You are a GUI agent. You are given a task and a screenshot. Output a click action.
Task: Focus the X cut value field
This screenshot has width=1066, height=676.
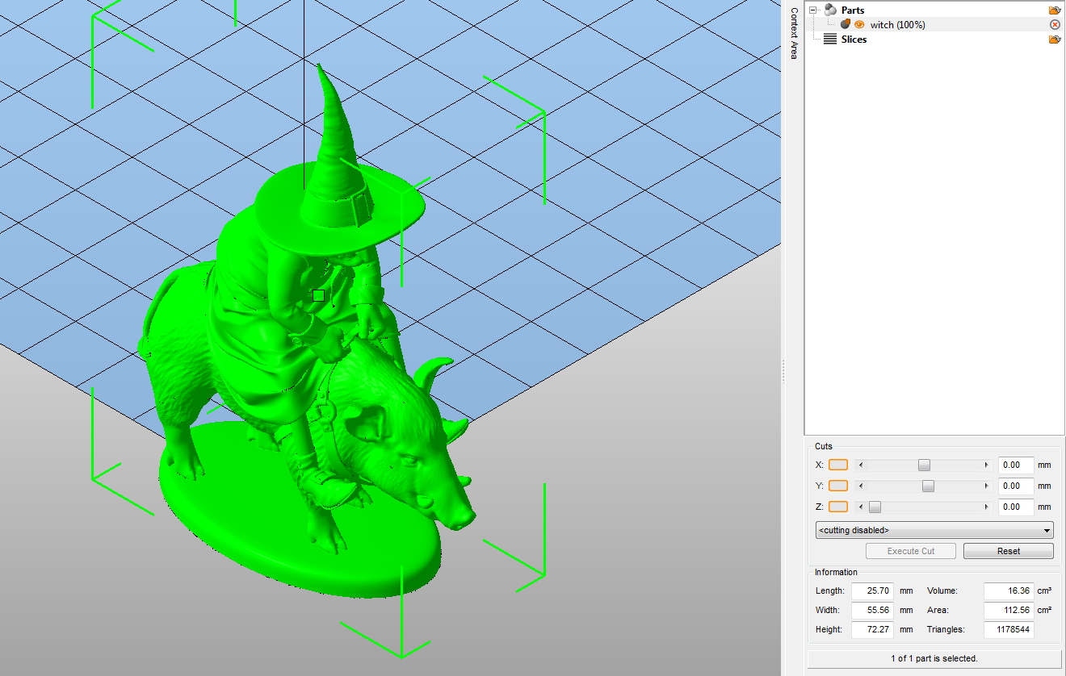click(1016, 465)
